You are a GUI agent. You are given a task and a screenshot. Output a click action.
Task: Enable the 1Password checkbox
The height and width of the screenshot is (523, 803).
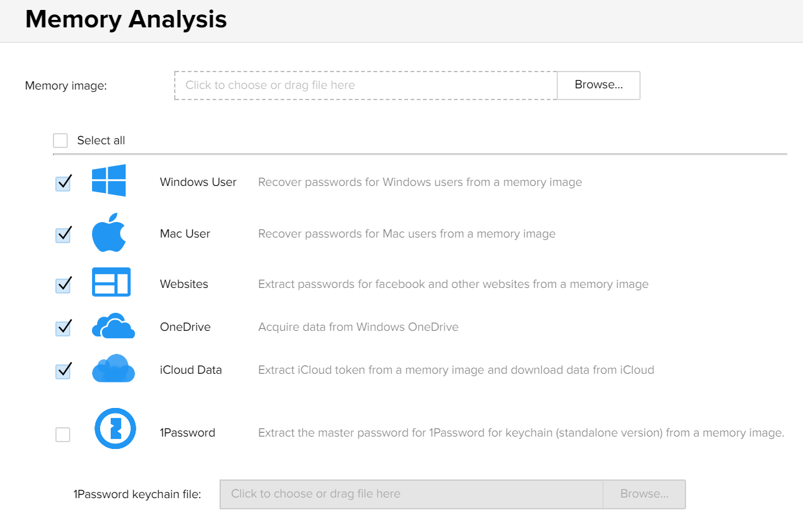coord(63,435)
